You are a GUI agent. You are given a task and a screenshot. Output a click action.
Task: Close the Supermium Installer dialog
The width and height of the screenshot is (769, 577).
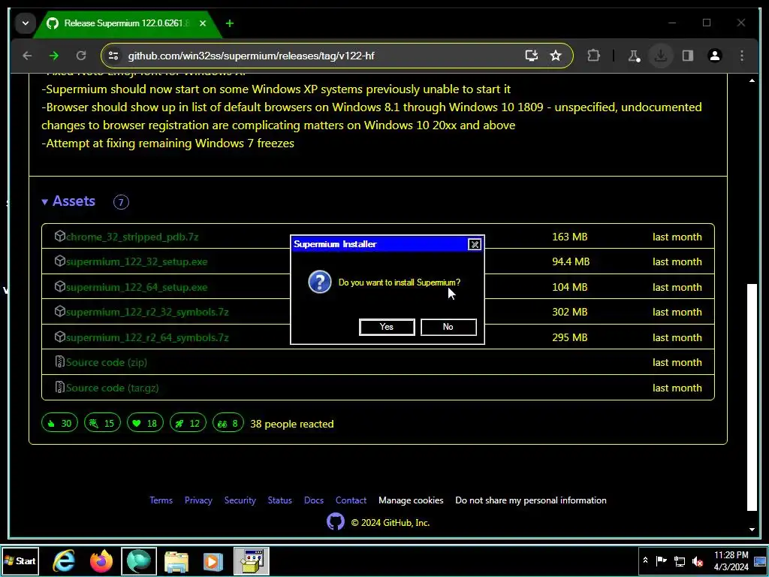pos(475,244)
